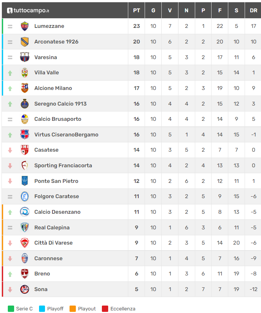261x313 pixels.
Task: Click the green Serie C legend swatch
Action: [11, 309]
